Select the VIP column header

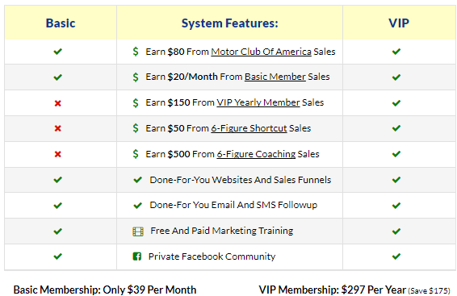(399, 23)
